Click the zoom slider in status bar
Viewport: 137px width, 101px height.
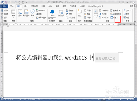click(121, 99)
